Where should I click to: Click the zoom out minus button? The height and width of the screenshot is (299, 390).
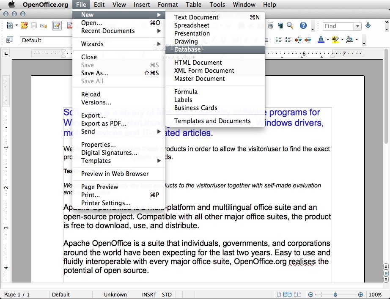310,294
